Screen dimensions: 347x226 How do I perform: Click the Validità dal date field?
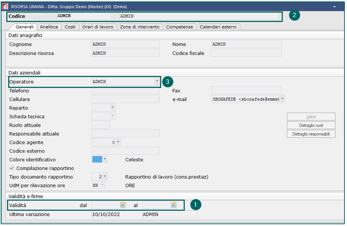[x=106, y=205]
